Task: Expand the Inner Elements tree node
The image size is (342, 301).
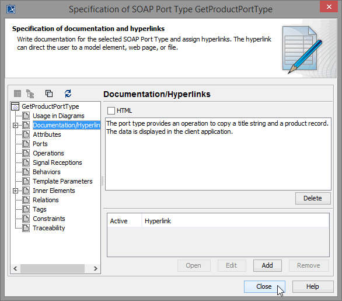Action: [15, 191]
